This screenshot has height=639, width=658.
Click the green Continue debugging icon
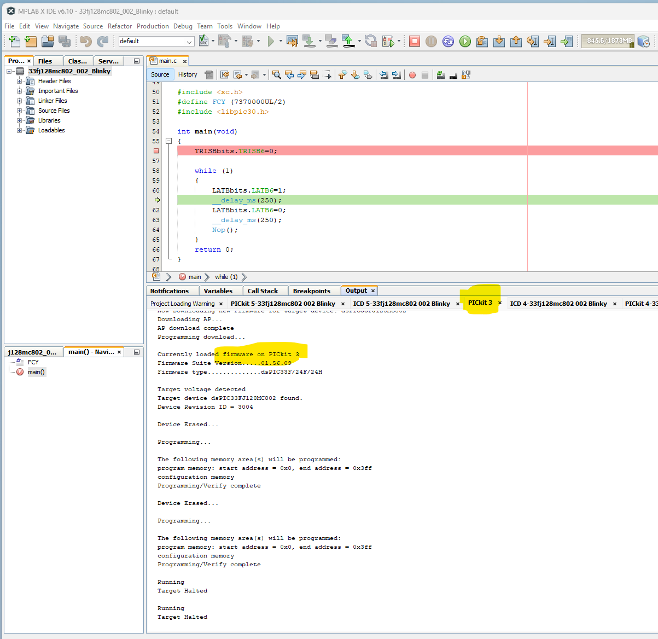pyautogui.click(x=465, y=41)
